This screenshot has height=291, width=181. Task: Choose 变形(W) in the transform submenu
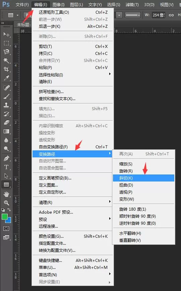point(144,199)
